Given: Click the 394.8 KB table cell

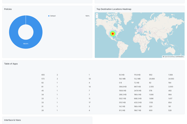Looking at the screenshot, I should pyautogui.click(x=123, y=87).
